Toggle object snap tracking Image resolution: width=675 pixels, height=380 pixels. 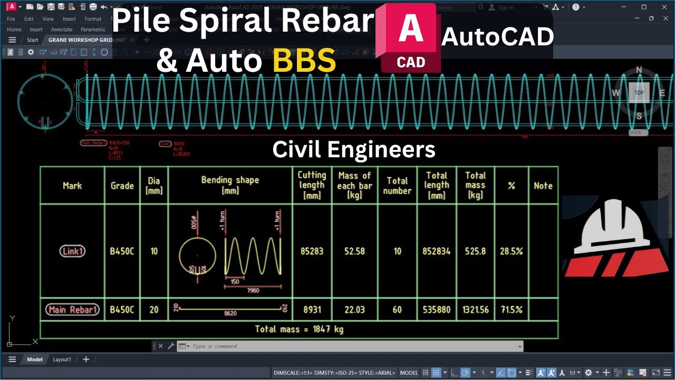pyautogui.click(x=500, y=373)
